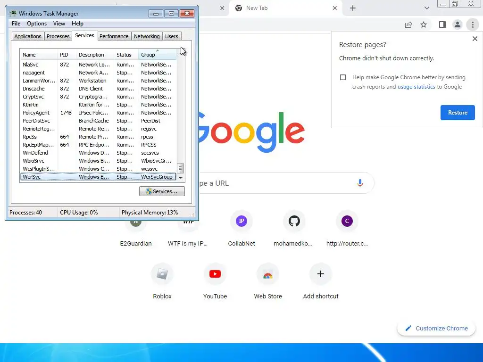Open Task Manager Options menu
The image size is (483, 362).
(37, 24)
